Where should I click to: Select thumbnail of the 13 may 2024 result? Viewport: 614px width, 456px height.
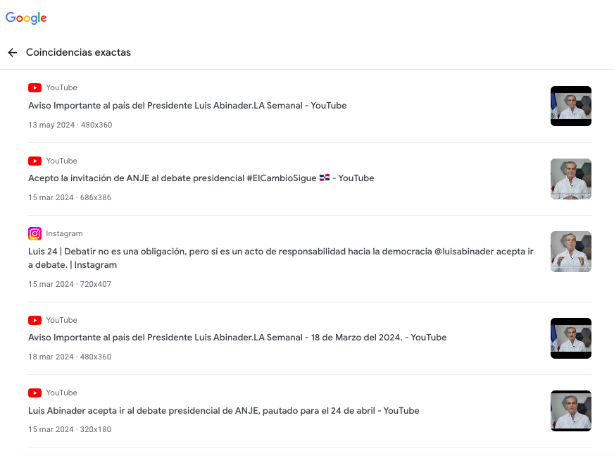pos(571,106)
